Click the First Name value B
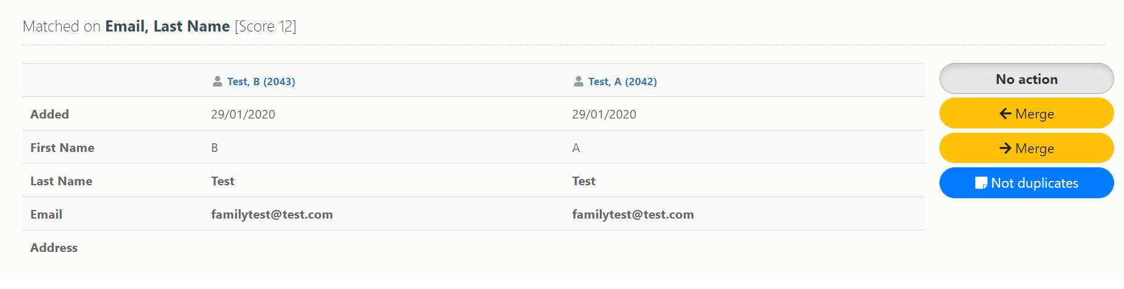Screen dimensions: 1124x289 (215, 148)
